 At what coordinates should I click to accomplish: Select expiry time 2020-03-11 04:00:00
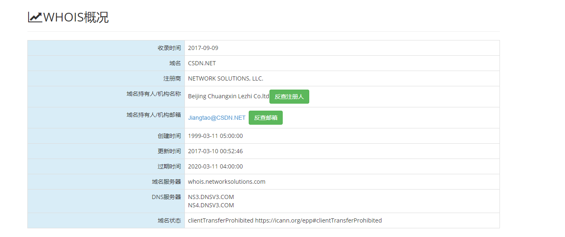click(216, 166)
